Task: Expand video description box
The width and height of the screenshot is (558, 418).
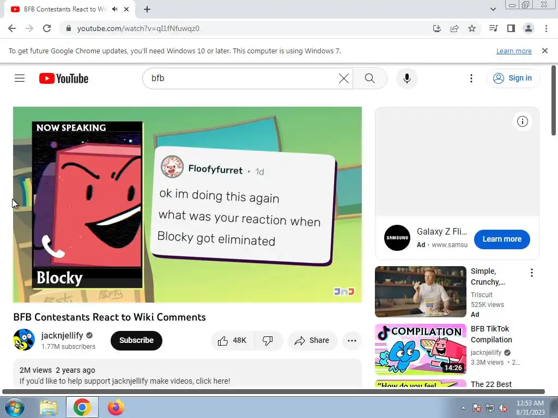Action: pyautogui.click(x=187, y=373)
